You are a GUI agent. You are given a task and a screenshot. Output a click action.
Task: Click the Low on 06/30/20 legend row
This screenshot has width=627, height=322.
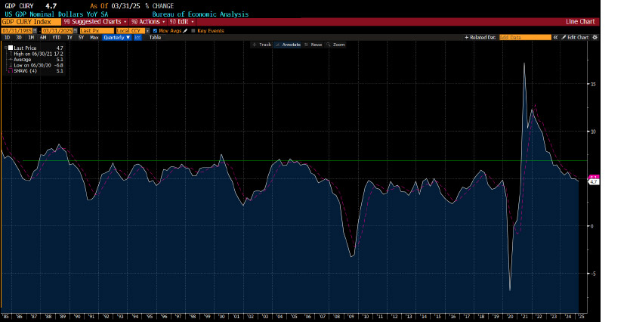coord(36,65)
